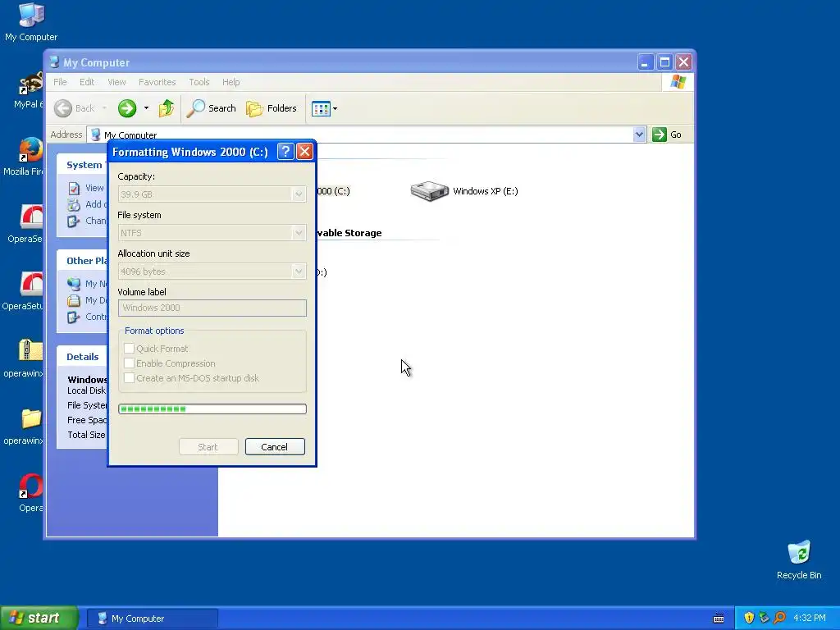Click the 4:32 PM clock

[x=810, y=619]
